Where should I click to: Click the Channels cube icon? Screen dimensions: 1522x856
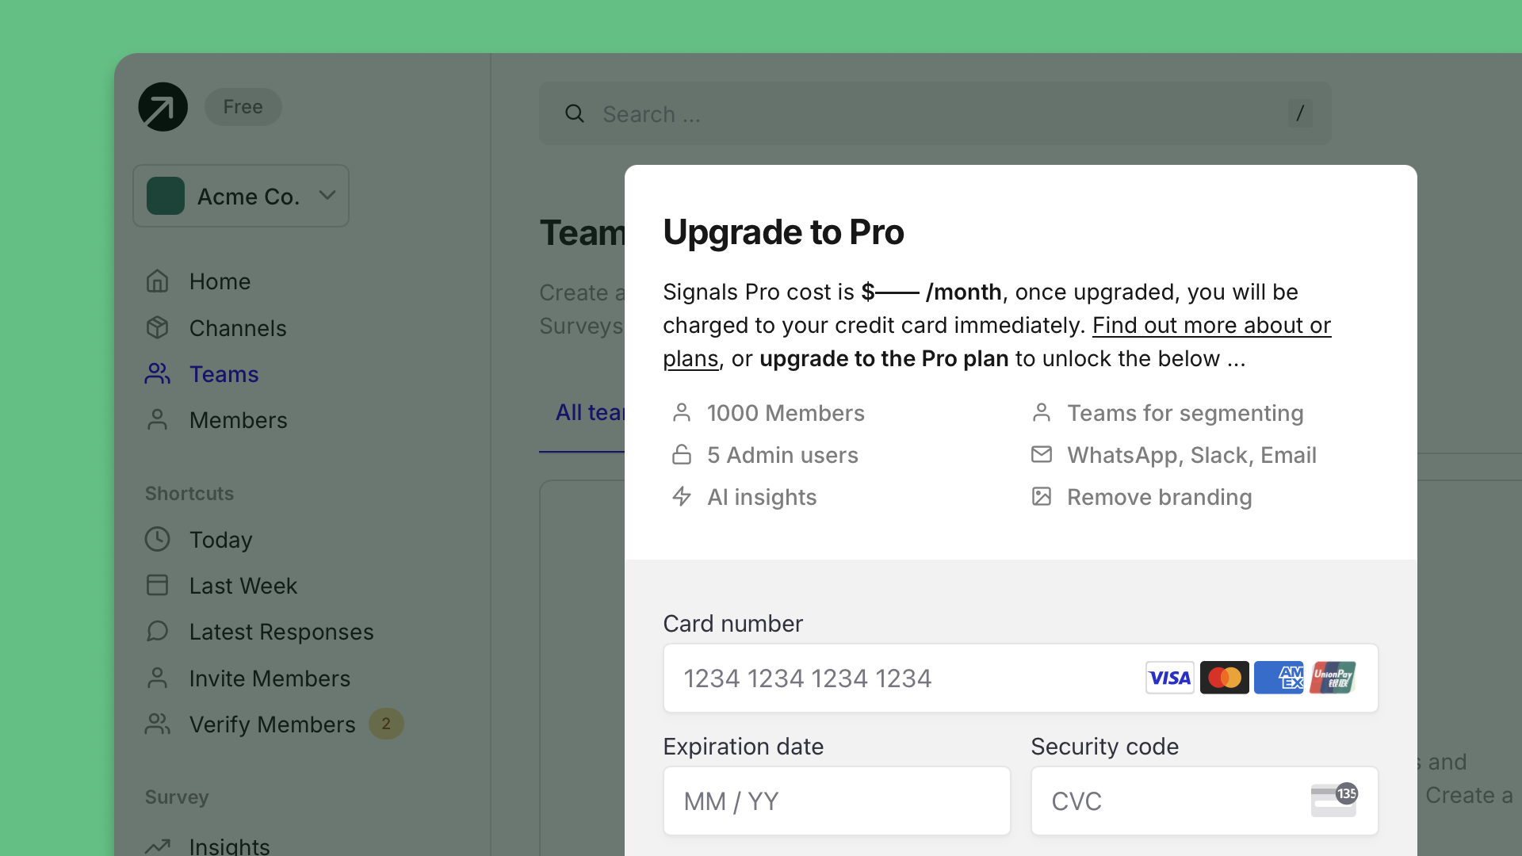point(158,328)
